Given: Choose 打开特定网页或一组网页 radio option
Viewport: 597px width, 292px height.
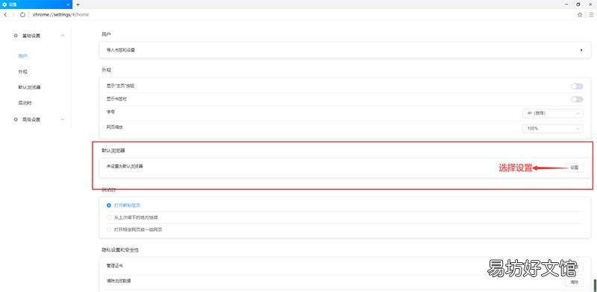Looking at the screenshot, I should (109, 229).
